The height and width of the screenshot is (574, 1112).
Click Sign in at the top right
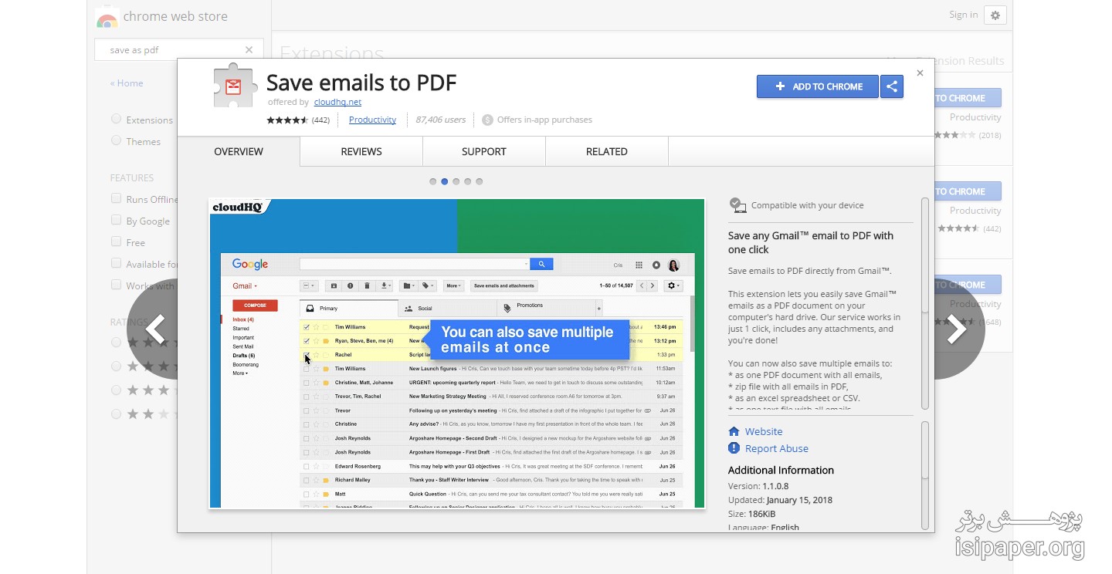(964, 15)
